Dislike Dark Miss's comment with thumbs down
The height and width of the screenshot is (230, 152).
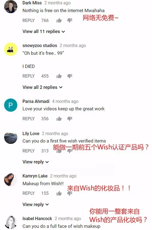(70, 20)
